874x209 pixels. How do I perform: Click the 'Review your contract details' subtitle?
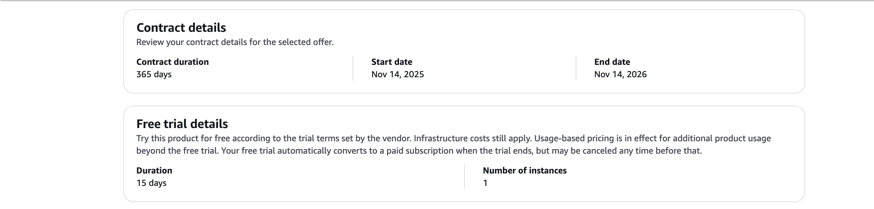[235, 42]
